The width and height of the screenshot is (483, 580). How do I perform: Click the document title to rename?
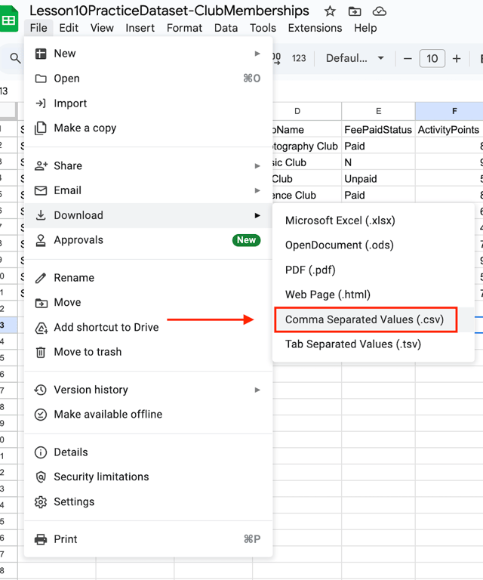(x=169, y=11)
